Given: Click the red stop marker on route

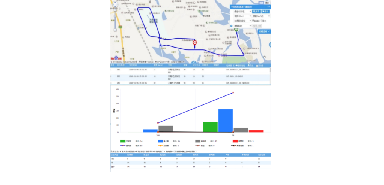Looking at the screenshot, I should point(195,43).
